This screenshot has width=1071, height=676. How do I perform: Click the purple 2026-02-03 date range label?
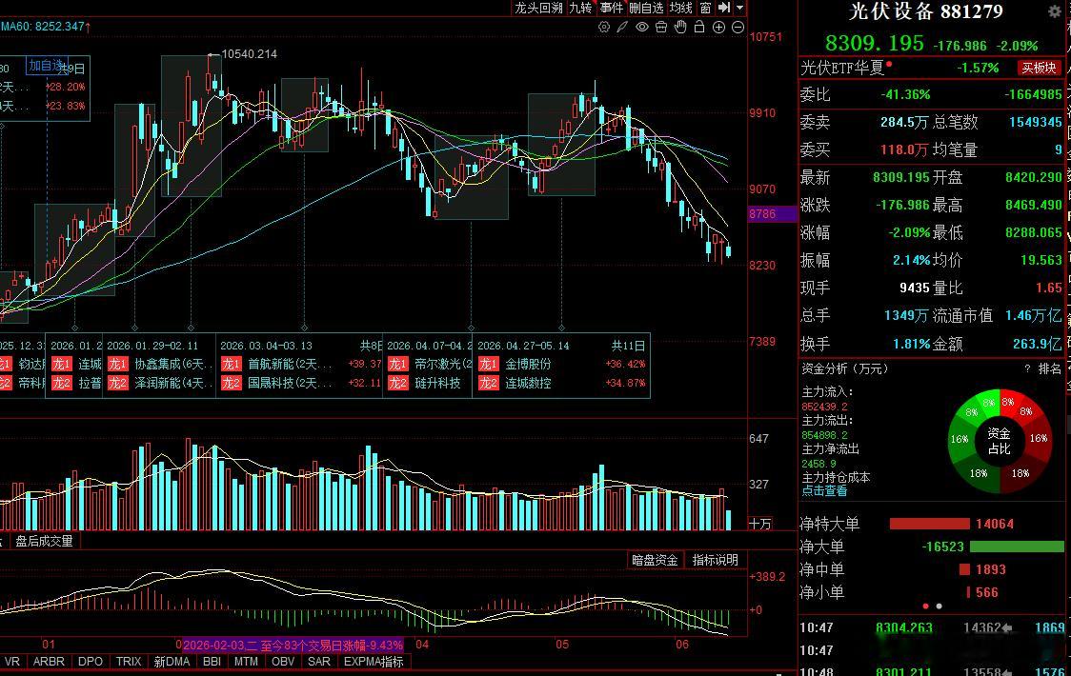click(x=293, y=645)
